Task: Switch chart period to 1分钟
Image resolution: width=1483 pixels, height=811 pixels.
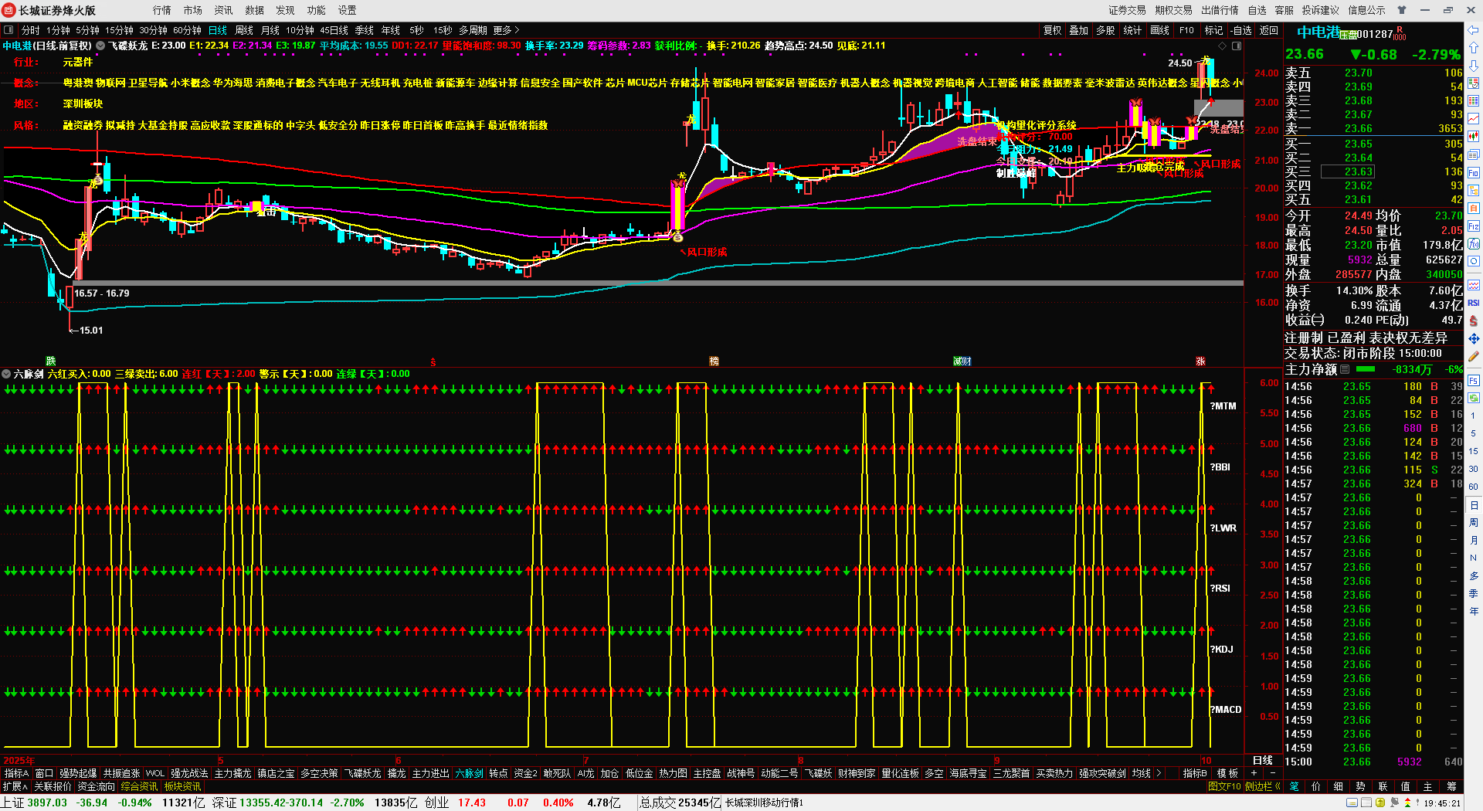Action: [x=58, y=30]
